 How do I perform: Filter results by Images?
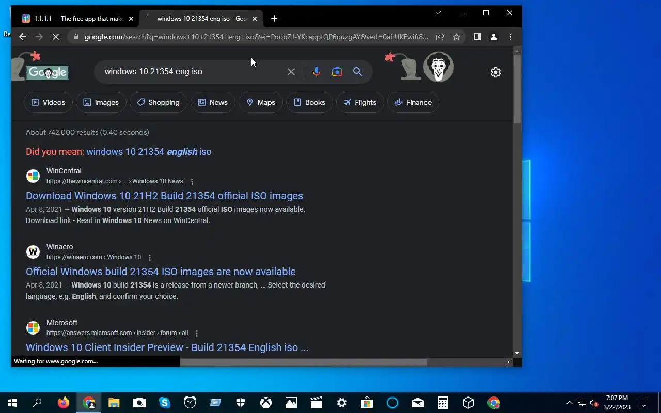101,102
